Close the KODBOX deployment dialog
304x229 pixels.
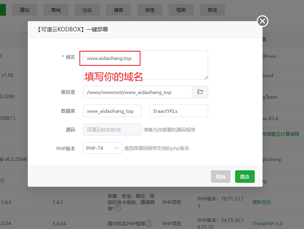263,21
